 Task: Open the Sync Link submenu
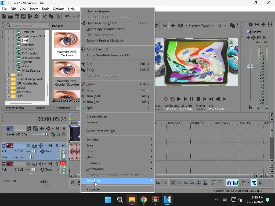click(118, 181)
